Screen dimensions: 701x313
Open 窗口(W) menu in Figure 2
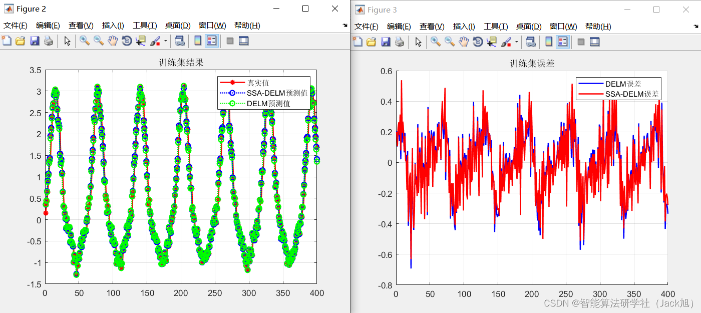(x=212, y=26)
